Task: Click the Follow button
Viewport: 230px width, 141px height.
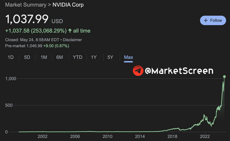Action: click(x=213, y=20)
